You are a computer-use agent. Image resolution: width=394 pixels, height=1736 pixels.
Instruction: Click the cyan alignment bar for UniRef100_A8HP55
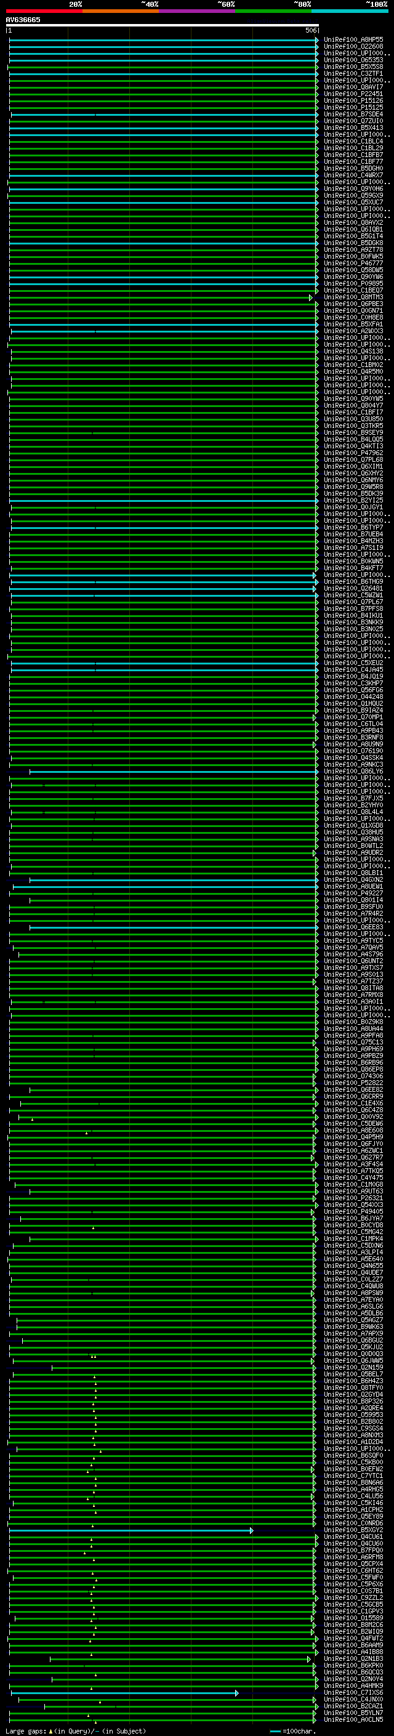point(162,40)
